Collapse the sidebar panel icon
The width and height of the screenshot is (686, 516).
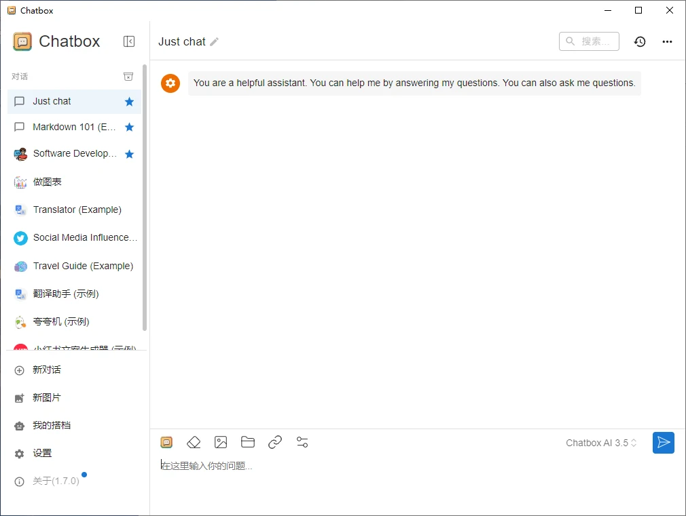click(x=129, y=41)
